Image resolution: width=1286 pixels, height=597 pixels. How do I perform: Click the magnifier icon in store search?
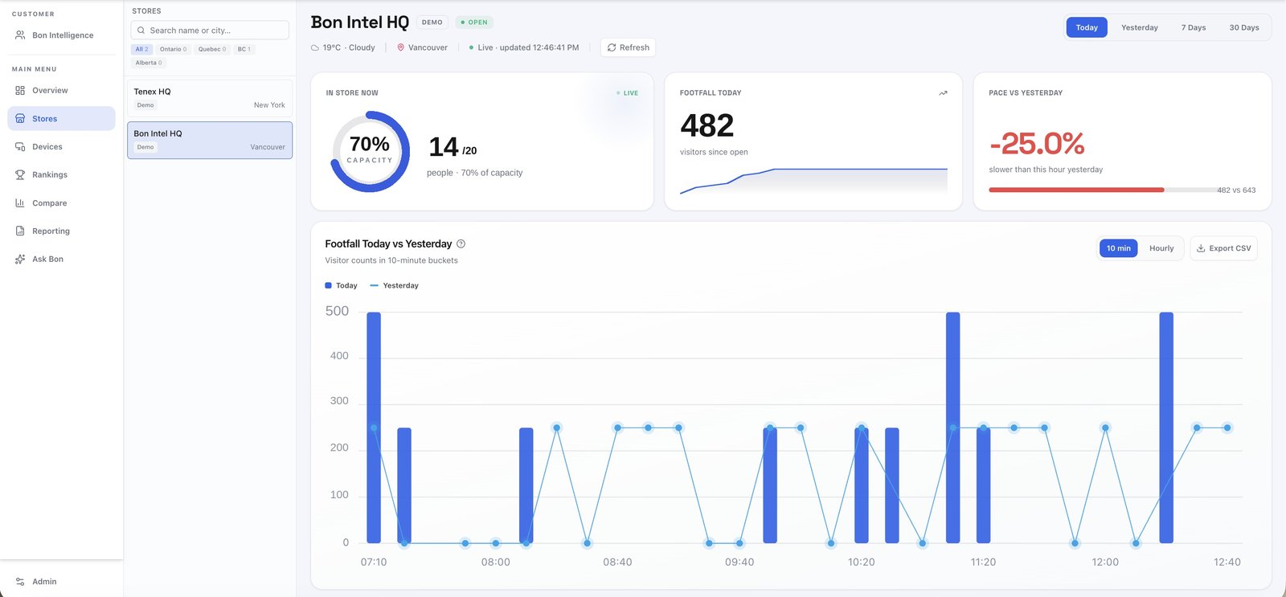141,31
